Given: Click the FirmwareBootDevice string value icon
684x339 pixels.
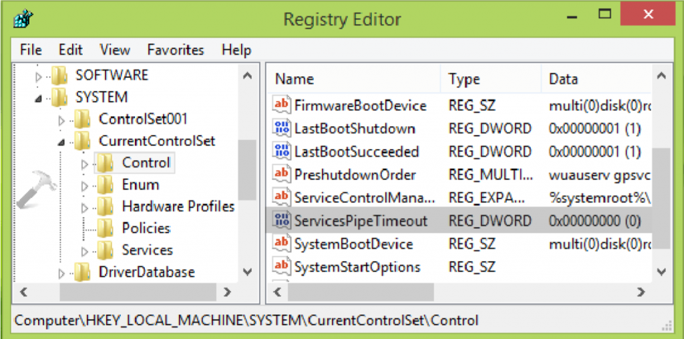Looking at the screenshot, I should 281,105.
